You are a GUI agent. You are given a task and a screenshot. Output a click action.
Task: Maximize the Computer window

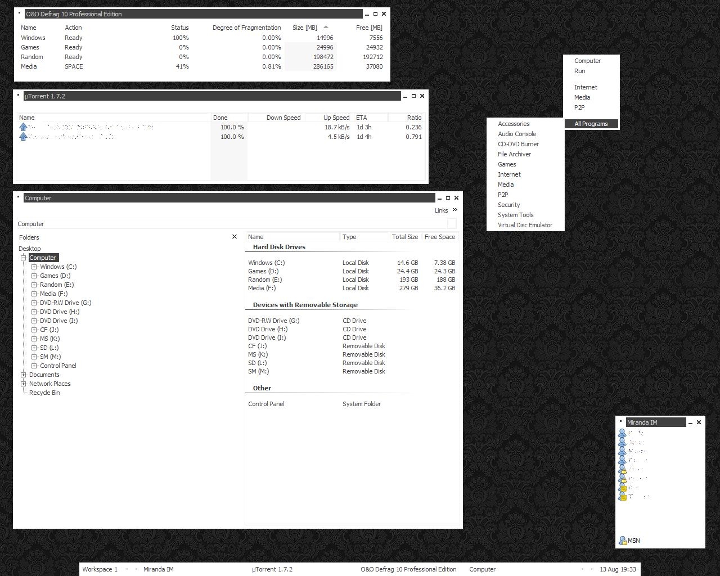[448, 197]
